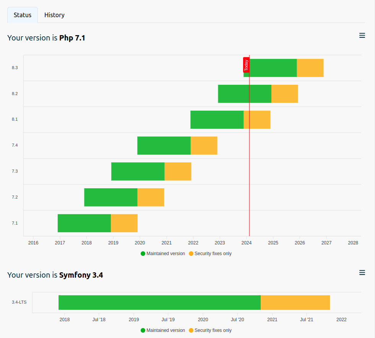Click the 2022 label on Symfony time axis
This screenshot has width=375, height=338.
click(341, 320)
